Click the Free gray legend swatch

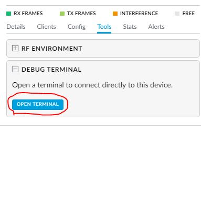click(177, 14)
